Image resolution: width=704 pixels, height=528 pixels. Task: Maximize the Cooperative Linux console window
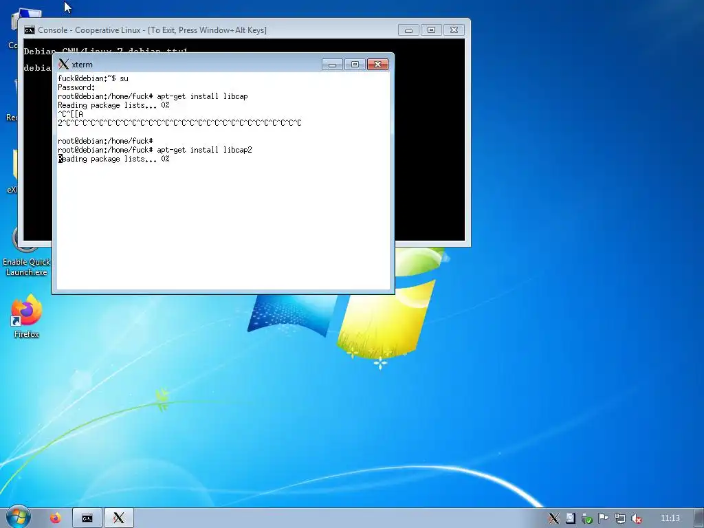[x=431, y=30]
